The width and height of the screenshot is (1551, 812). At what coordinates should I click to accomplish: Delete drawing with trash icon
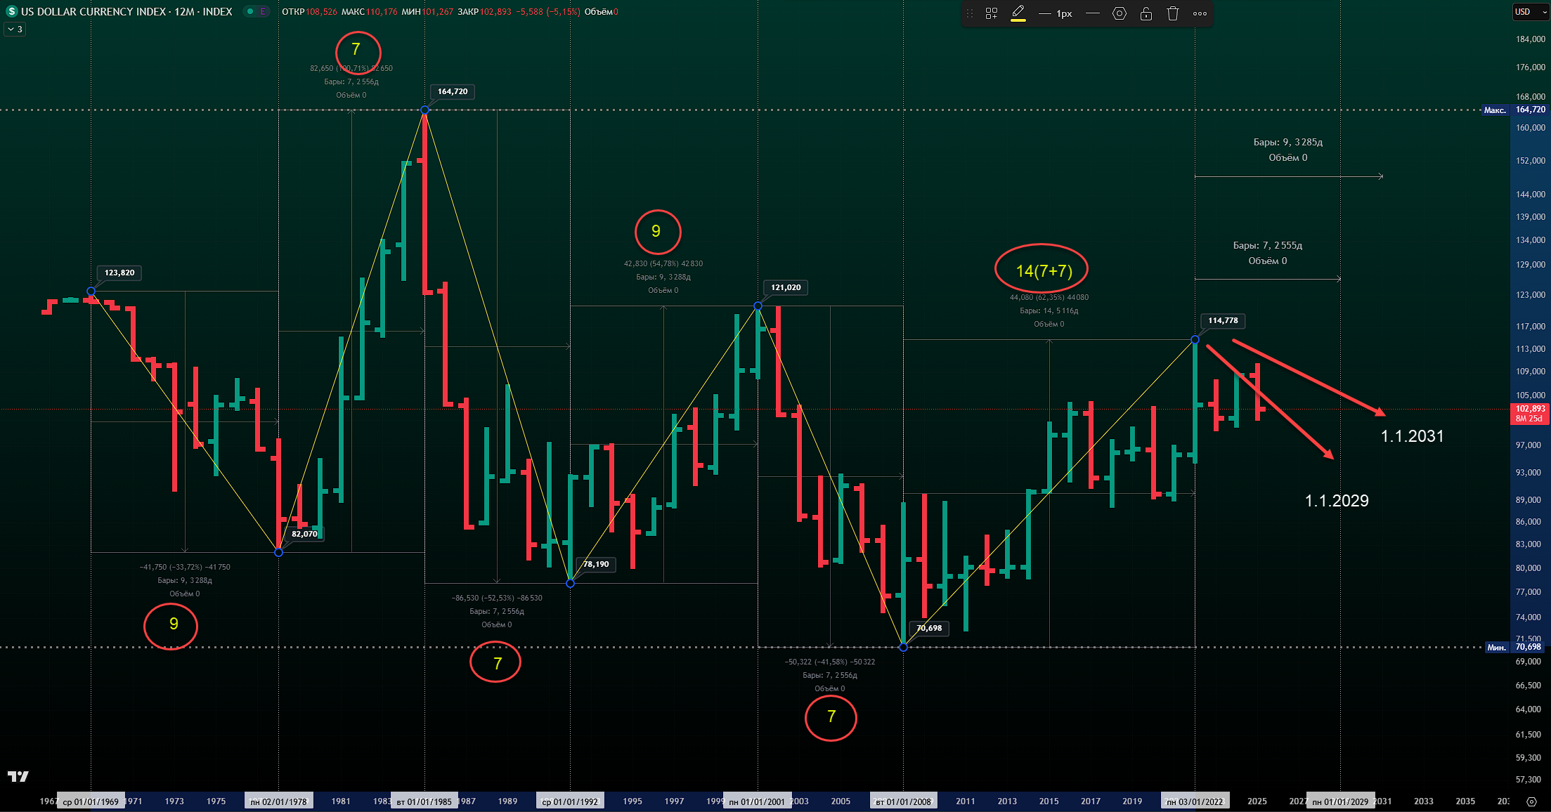tap(1173, 13)
